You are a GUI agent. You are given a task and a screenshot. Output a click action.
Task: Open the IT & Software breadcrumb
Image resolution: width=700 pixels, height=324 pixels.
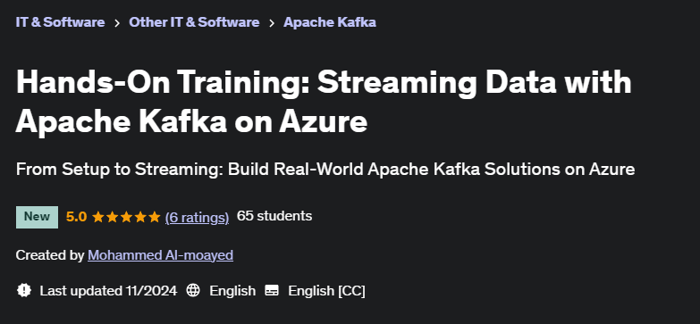coord(60,22)
